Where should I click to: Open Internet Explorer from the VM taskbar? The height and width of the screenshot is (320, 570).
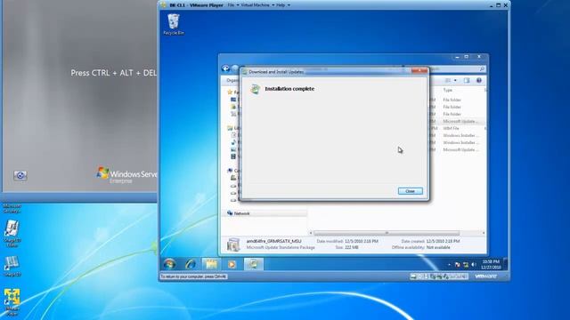pos(191,264)
